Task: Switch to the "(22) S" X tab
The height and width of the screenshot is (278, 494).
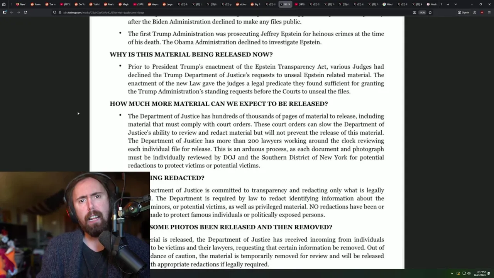Action: pos(314,4)
